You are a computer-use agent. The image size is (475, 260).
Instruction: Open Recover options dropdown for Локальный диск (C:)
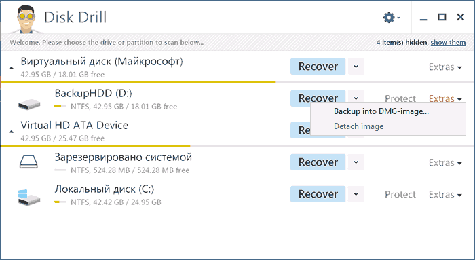pos(356,194)
